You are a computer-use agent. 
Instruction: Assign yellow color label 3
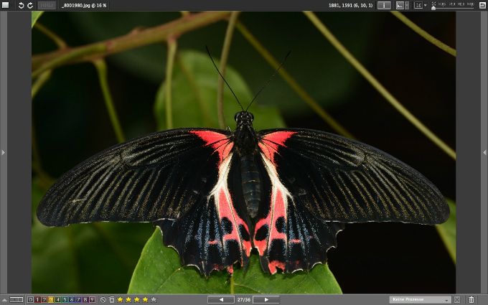click(x=51, y=300)
